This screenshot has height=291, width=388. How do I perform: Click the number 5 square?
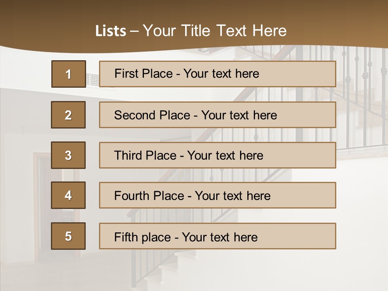pyautogui.click(x=68, y=236)
